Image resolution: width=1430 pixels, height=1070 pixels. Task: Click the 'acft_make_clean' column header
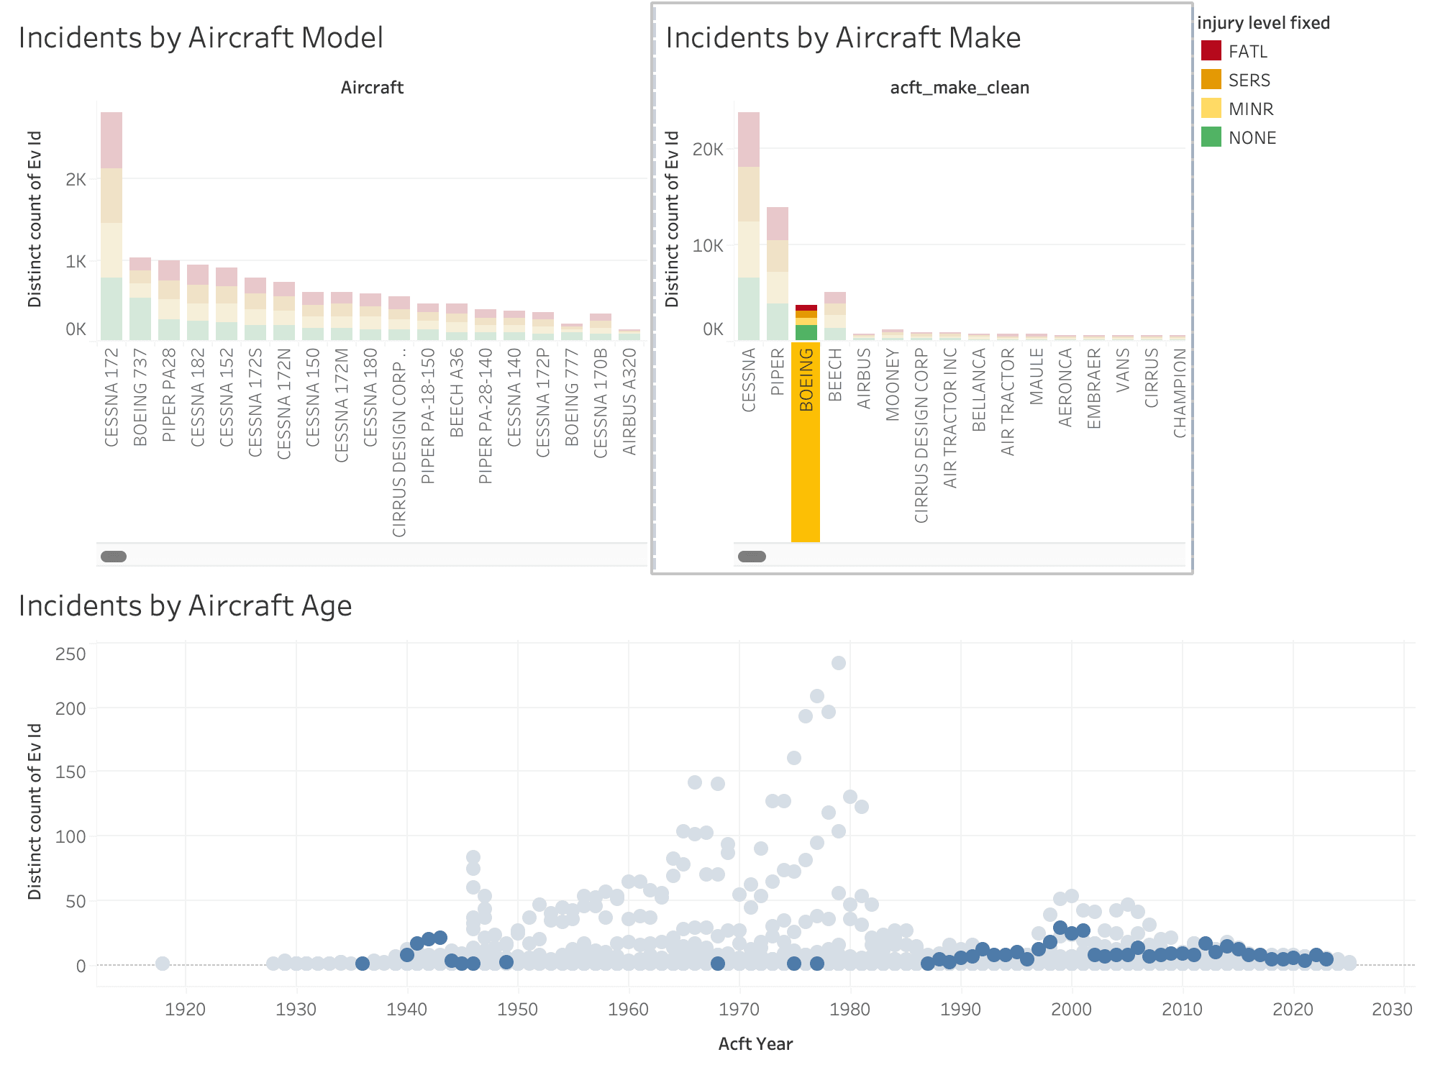click(960, 88)
